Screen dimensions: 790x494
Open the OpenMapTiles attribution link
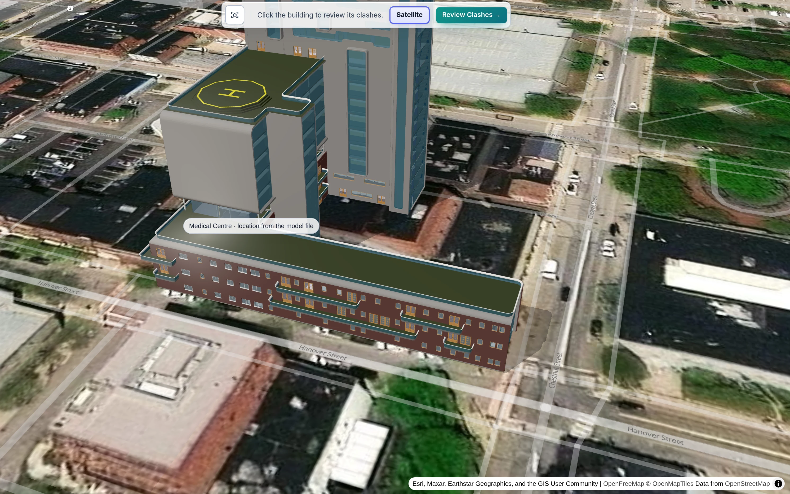669,484
